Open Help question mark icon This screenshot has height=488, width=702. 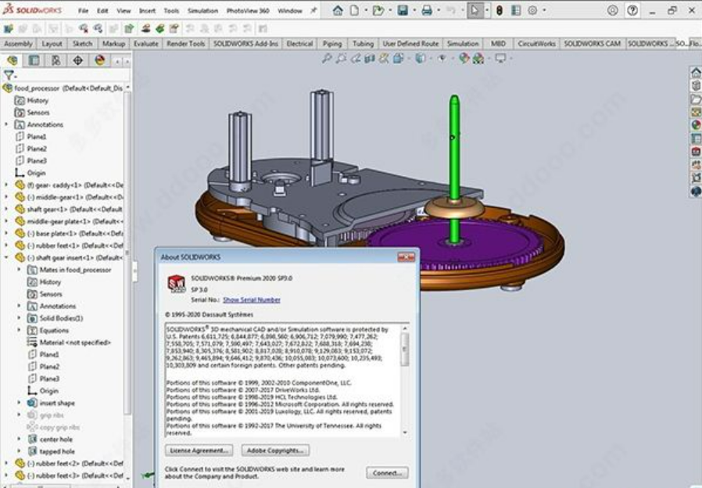click(x=632, y=10)
